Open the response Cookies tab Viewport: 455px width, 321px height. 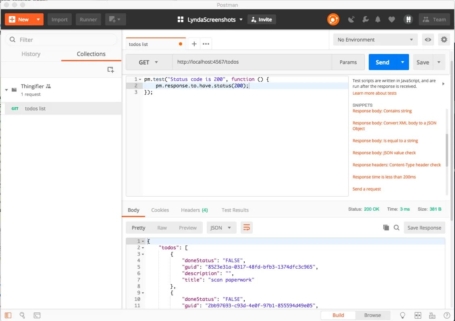pyautogui.click(x=160, y=210)
